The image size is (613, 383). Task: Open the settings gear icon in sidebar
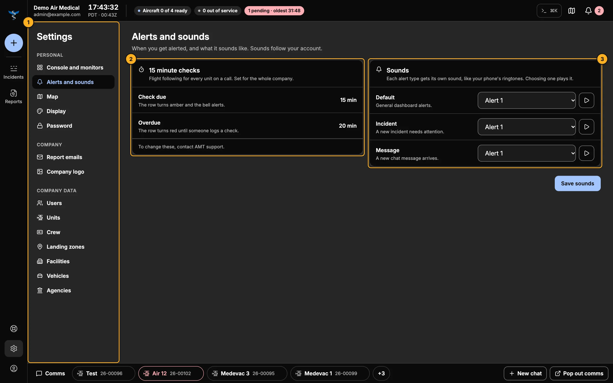point(14,349)
